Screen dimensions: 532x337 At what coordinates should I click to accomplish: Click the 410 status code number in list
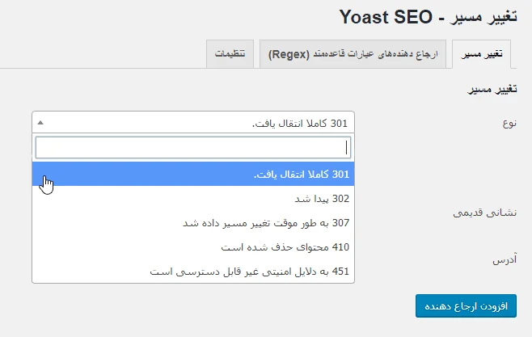click(340, 247)
